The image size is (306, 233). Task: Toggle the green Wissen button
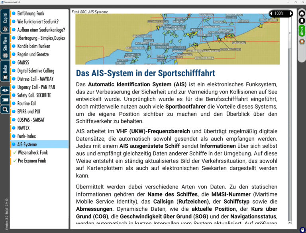pyautogui.click(x=302, y=31)
